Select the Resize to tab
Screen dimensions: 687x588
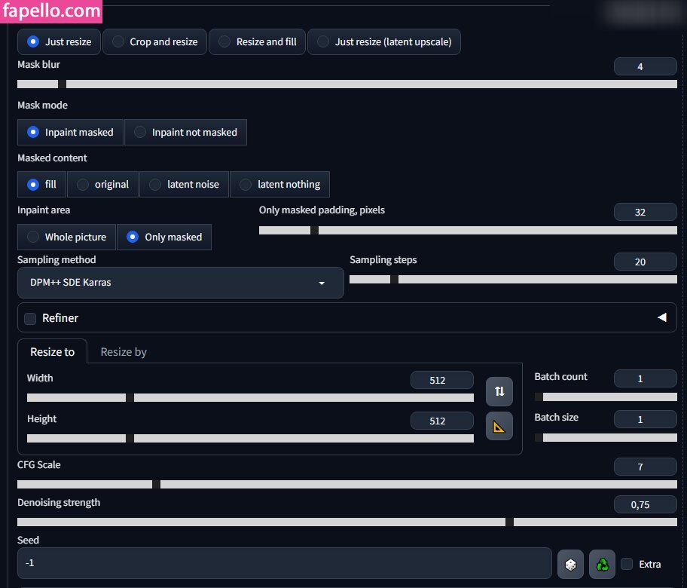(52, 352)
